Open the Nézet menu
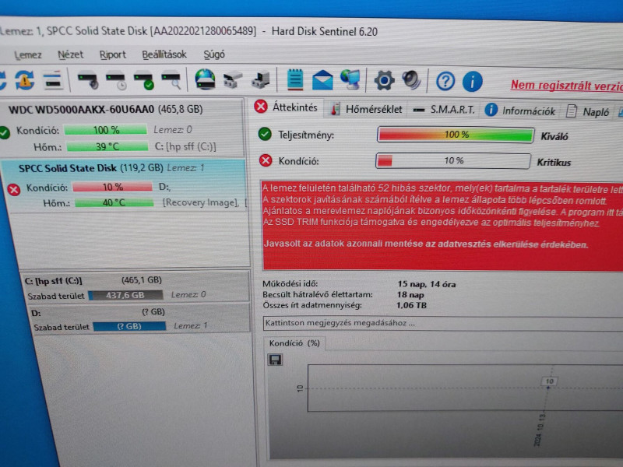The width and height of the screenshot is (623, 467). [70, 54]
